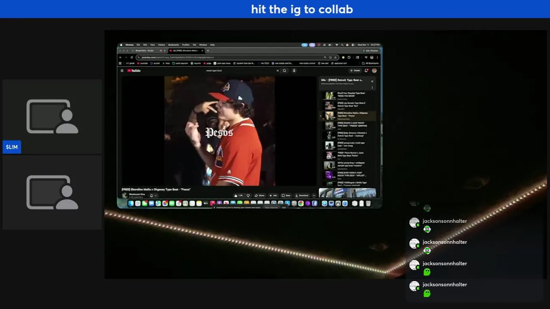Select the $L!M participant camera tile

tap(52, 116)
